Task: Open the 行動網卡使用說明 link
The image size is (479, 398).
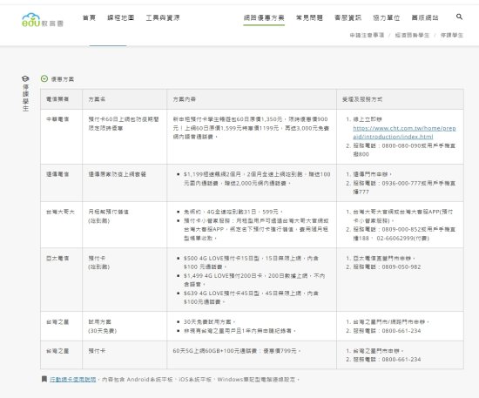Action: (x=72, y=380)
